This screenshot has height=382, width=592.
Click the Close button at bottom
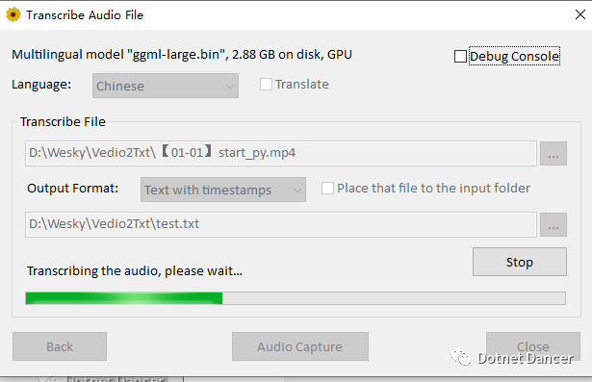click(x=533, y=346)
